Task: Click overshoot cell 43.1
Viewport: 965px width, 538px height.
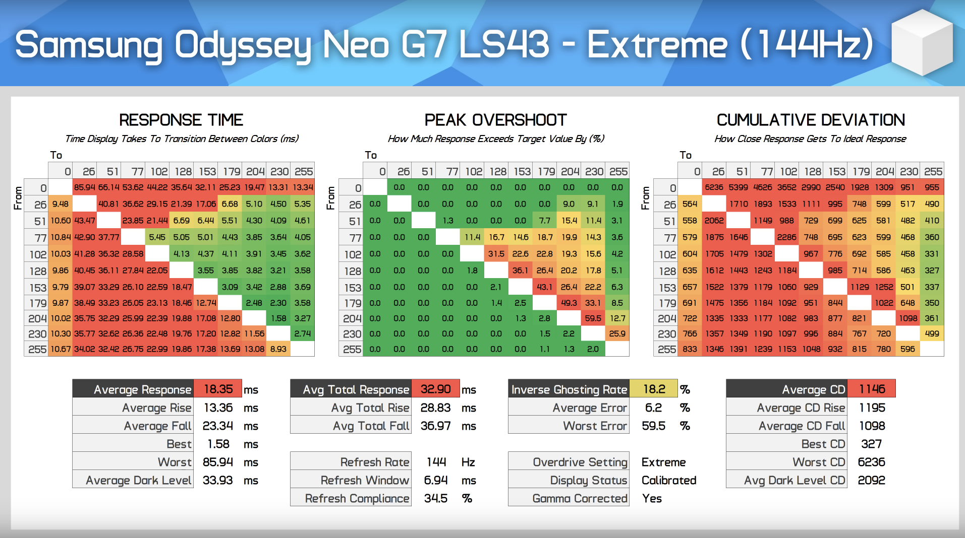Action: tap(545, 287)
